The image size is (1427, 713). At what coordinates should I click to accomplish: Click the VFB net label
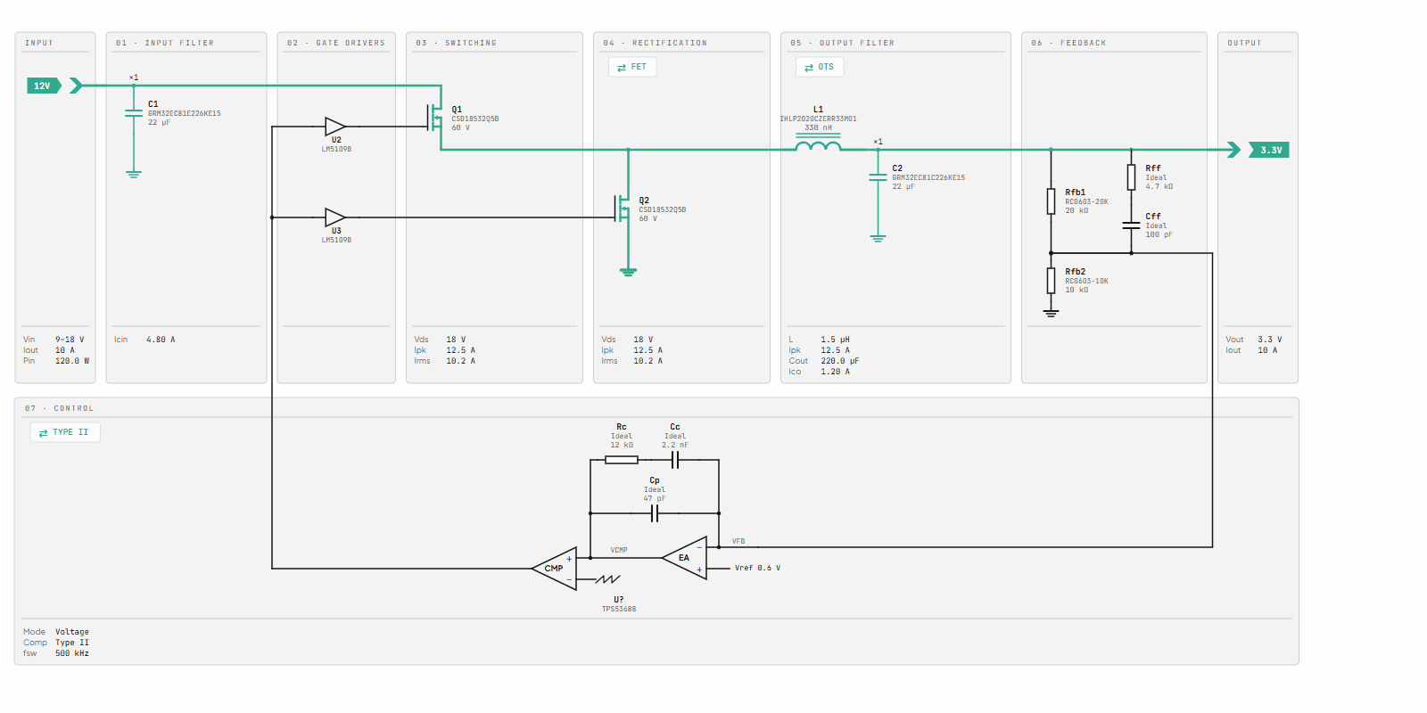click(738, 541)
